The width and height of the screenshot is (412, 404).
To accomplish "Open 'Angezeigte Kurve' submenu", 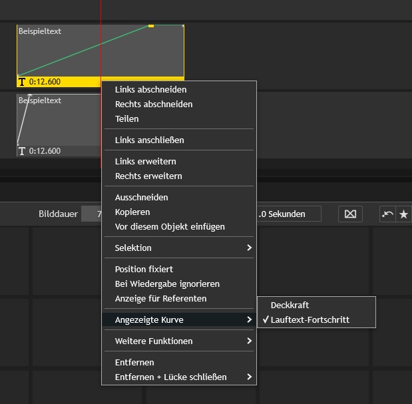I will (179, 319).
